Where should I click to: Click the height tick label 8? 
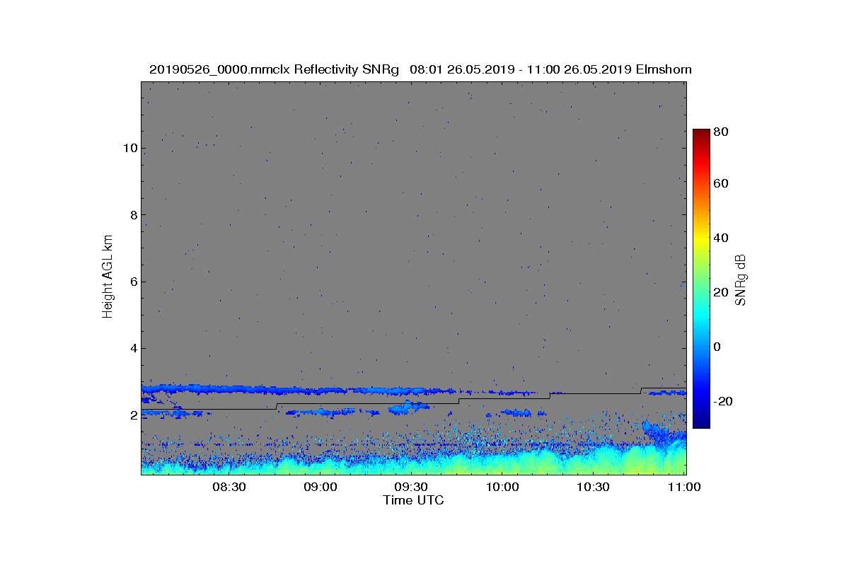(x=133, y=215)
